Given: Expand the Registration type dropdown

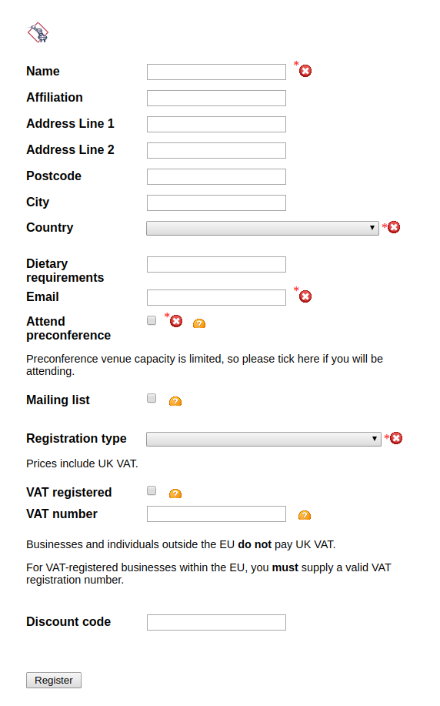Looking at the screenshot, I should pos(264,439).
